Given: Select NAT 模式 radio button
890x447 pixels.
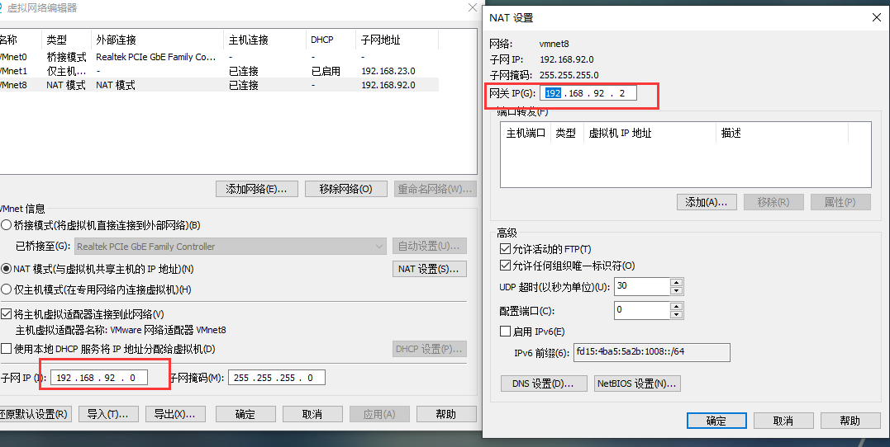Looking at the screenshot, I should click(x=7, y=269).
